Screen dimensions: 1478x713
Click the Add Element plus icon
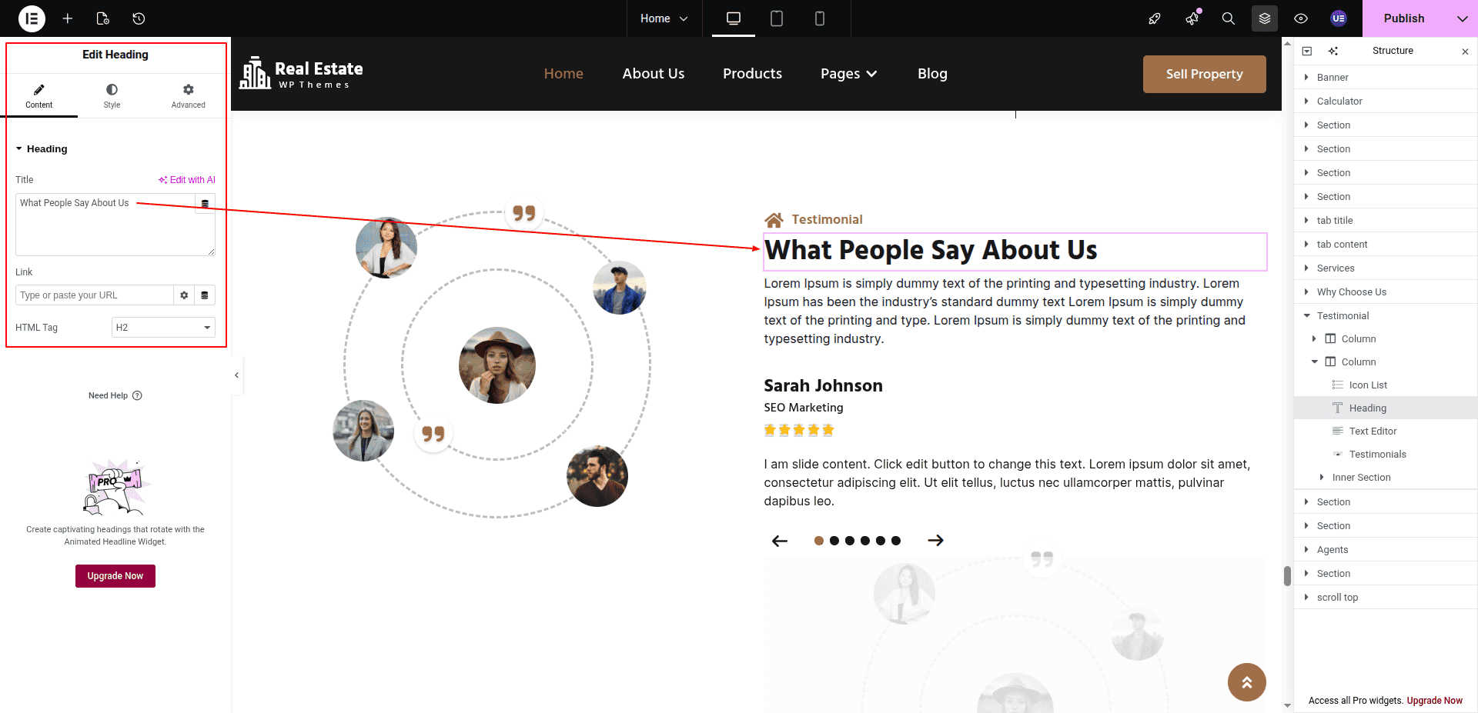pos(68,18)
